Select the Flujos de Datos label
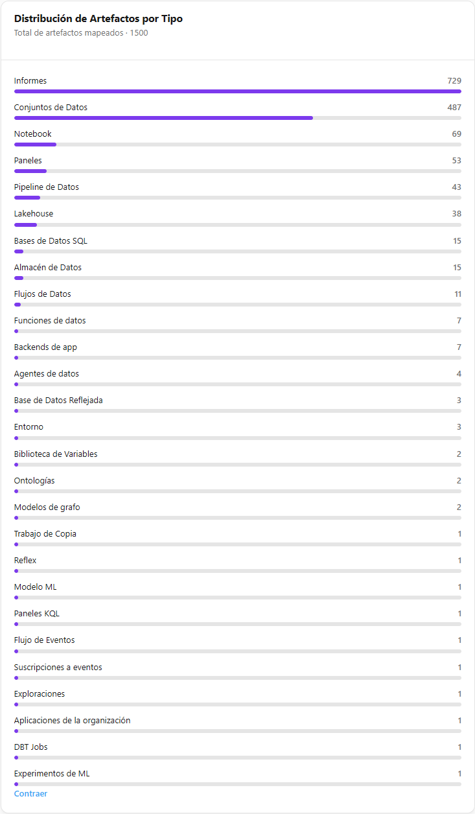The image size is (475, 814). coord(43,294)
